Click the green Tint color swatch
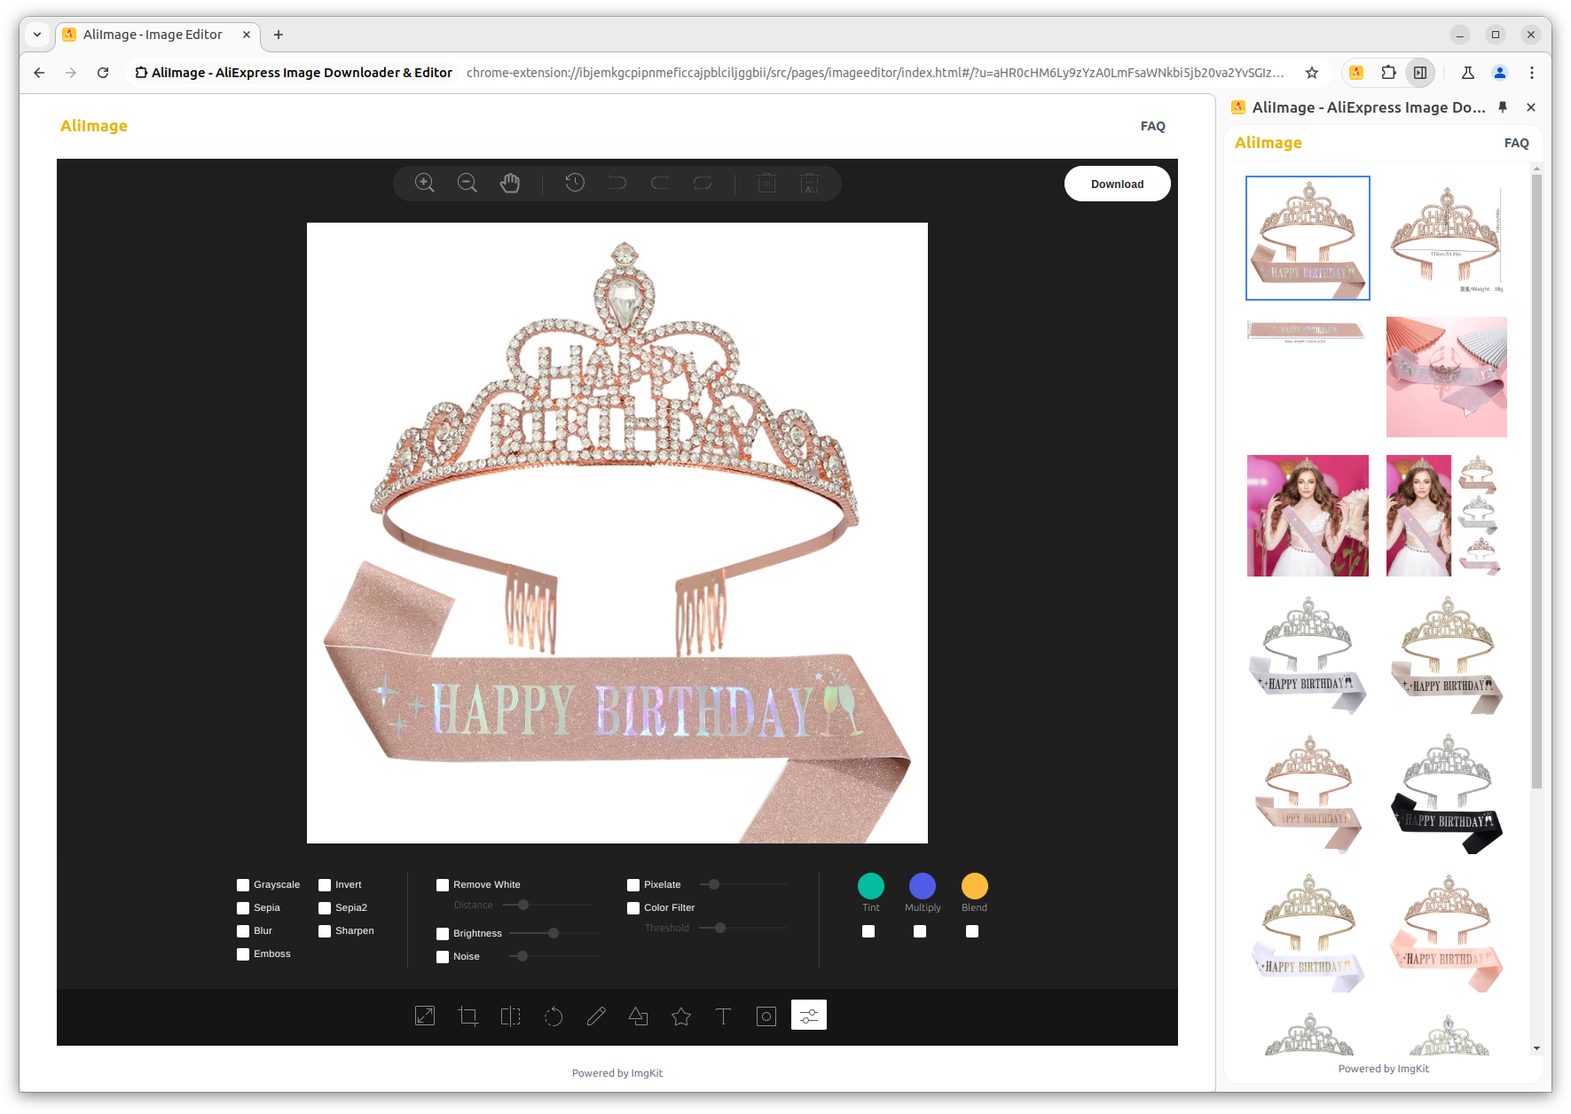1571x1114 pixels. click(x=871, y=886)
